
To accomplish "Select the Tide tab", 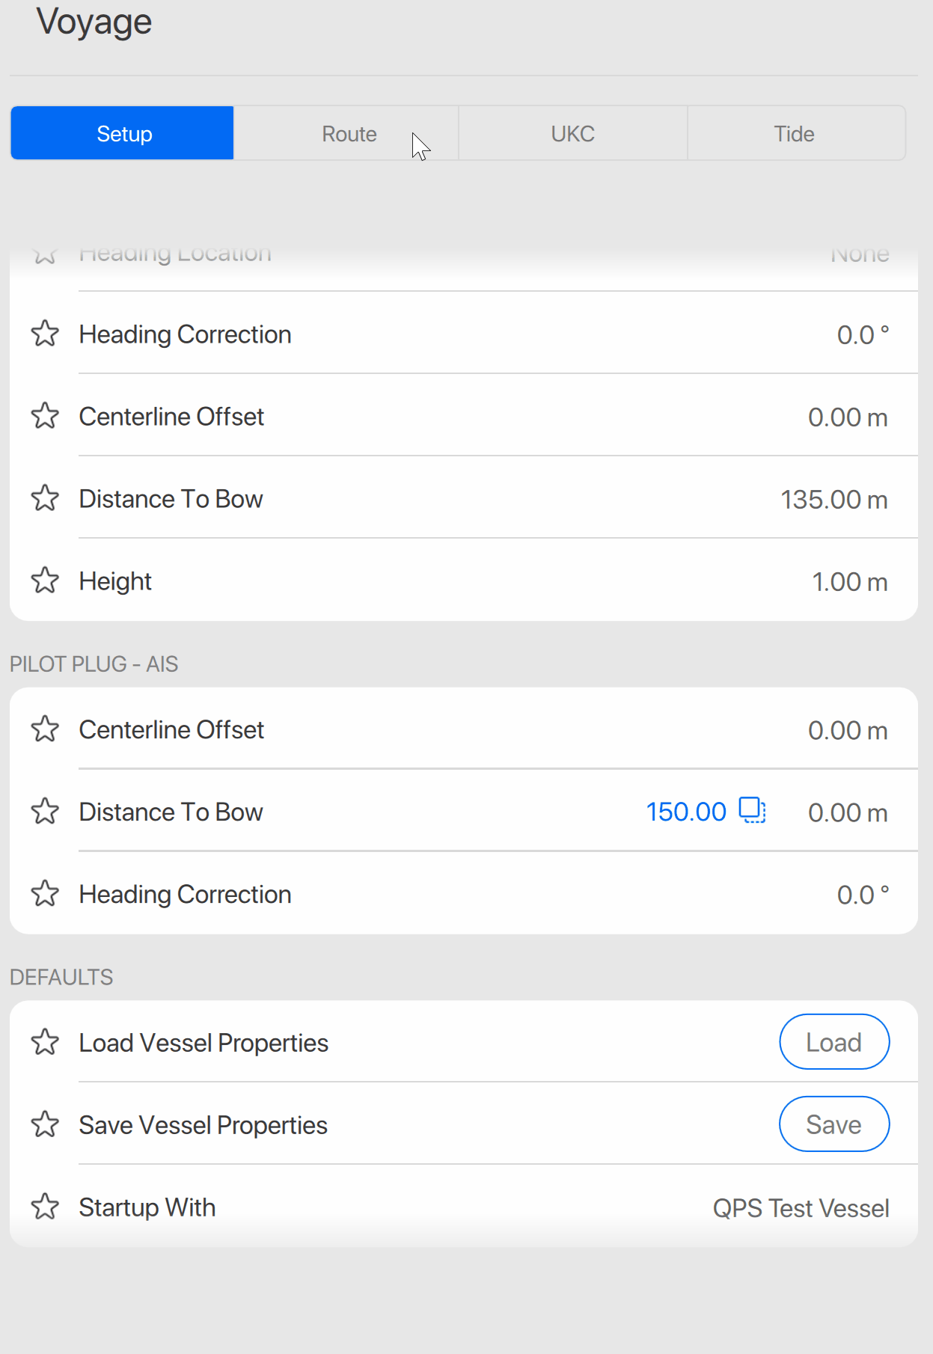I will point(794,134).
